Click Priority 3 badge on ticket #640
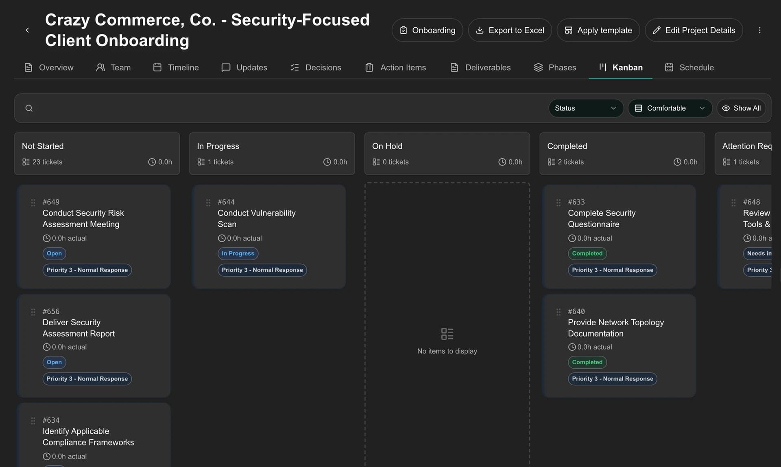This screenshot has width=781, height=467. pos(612,379)
